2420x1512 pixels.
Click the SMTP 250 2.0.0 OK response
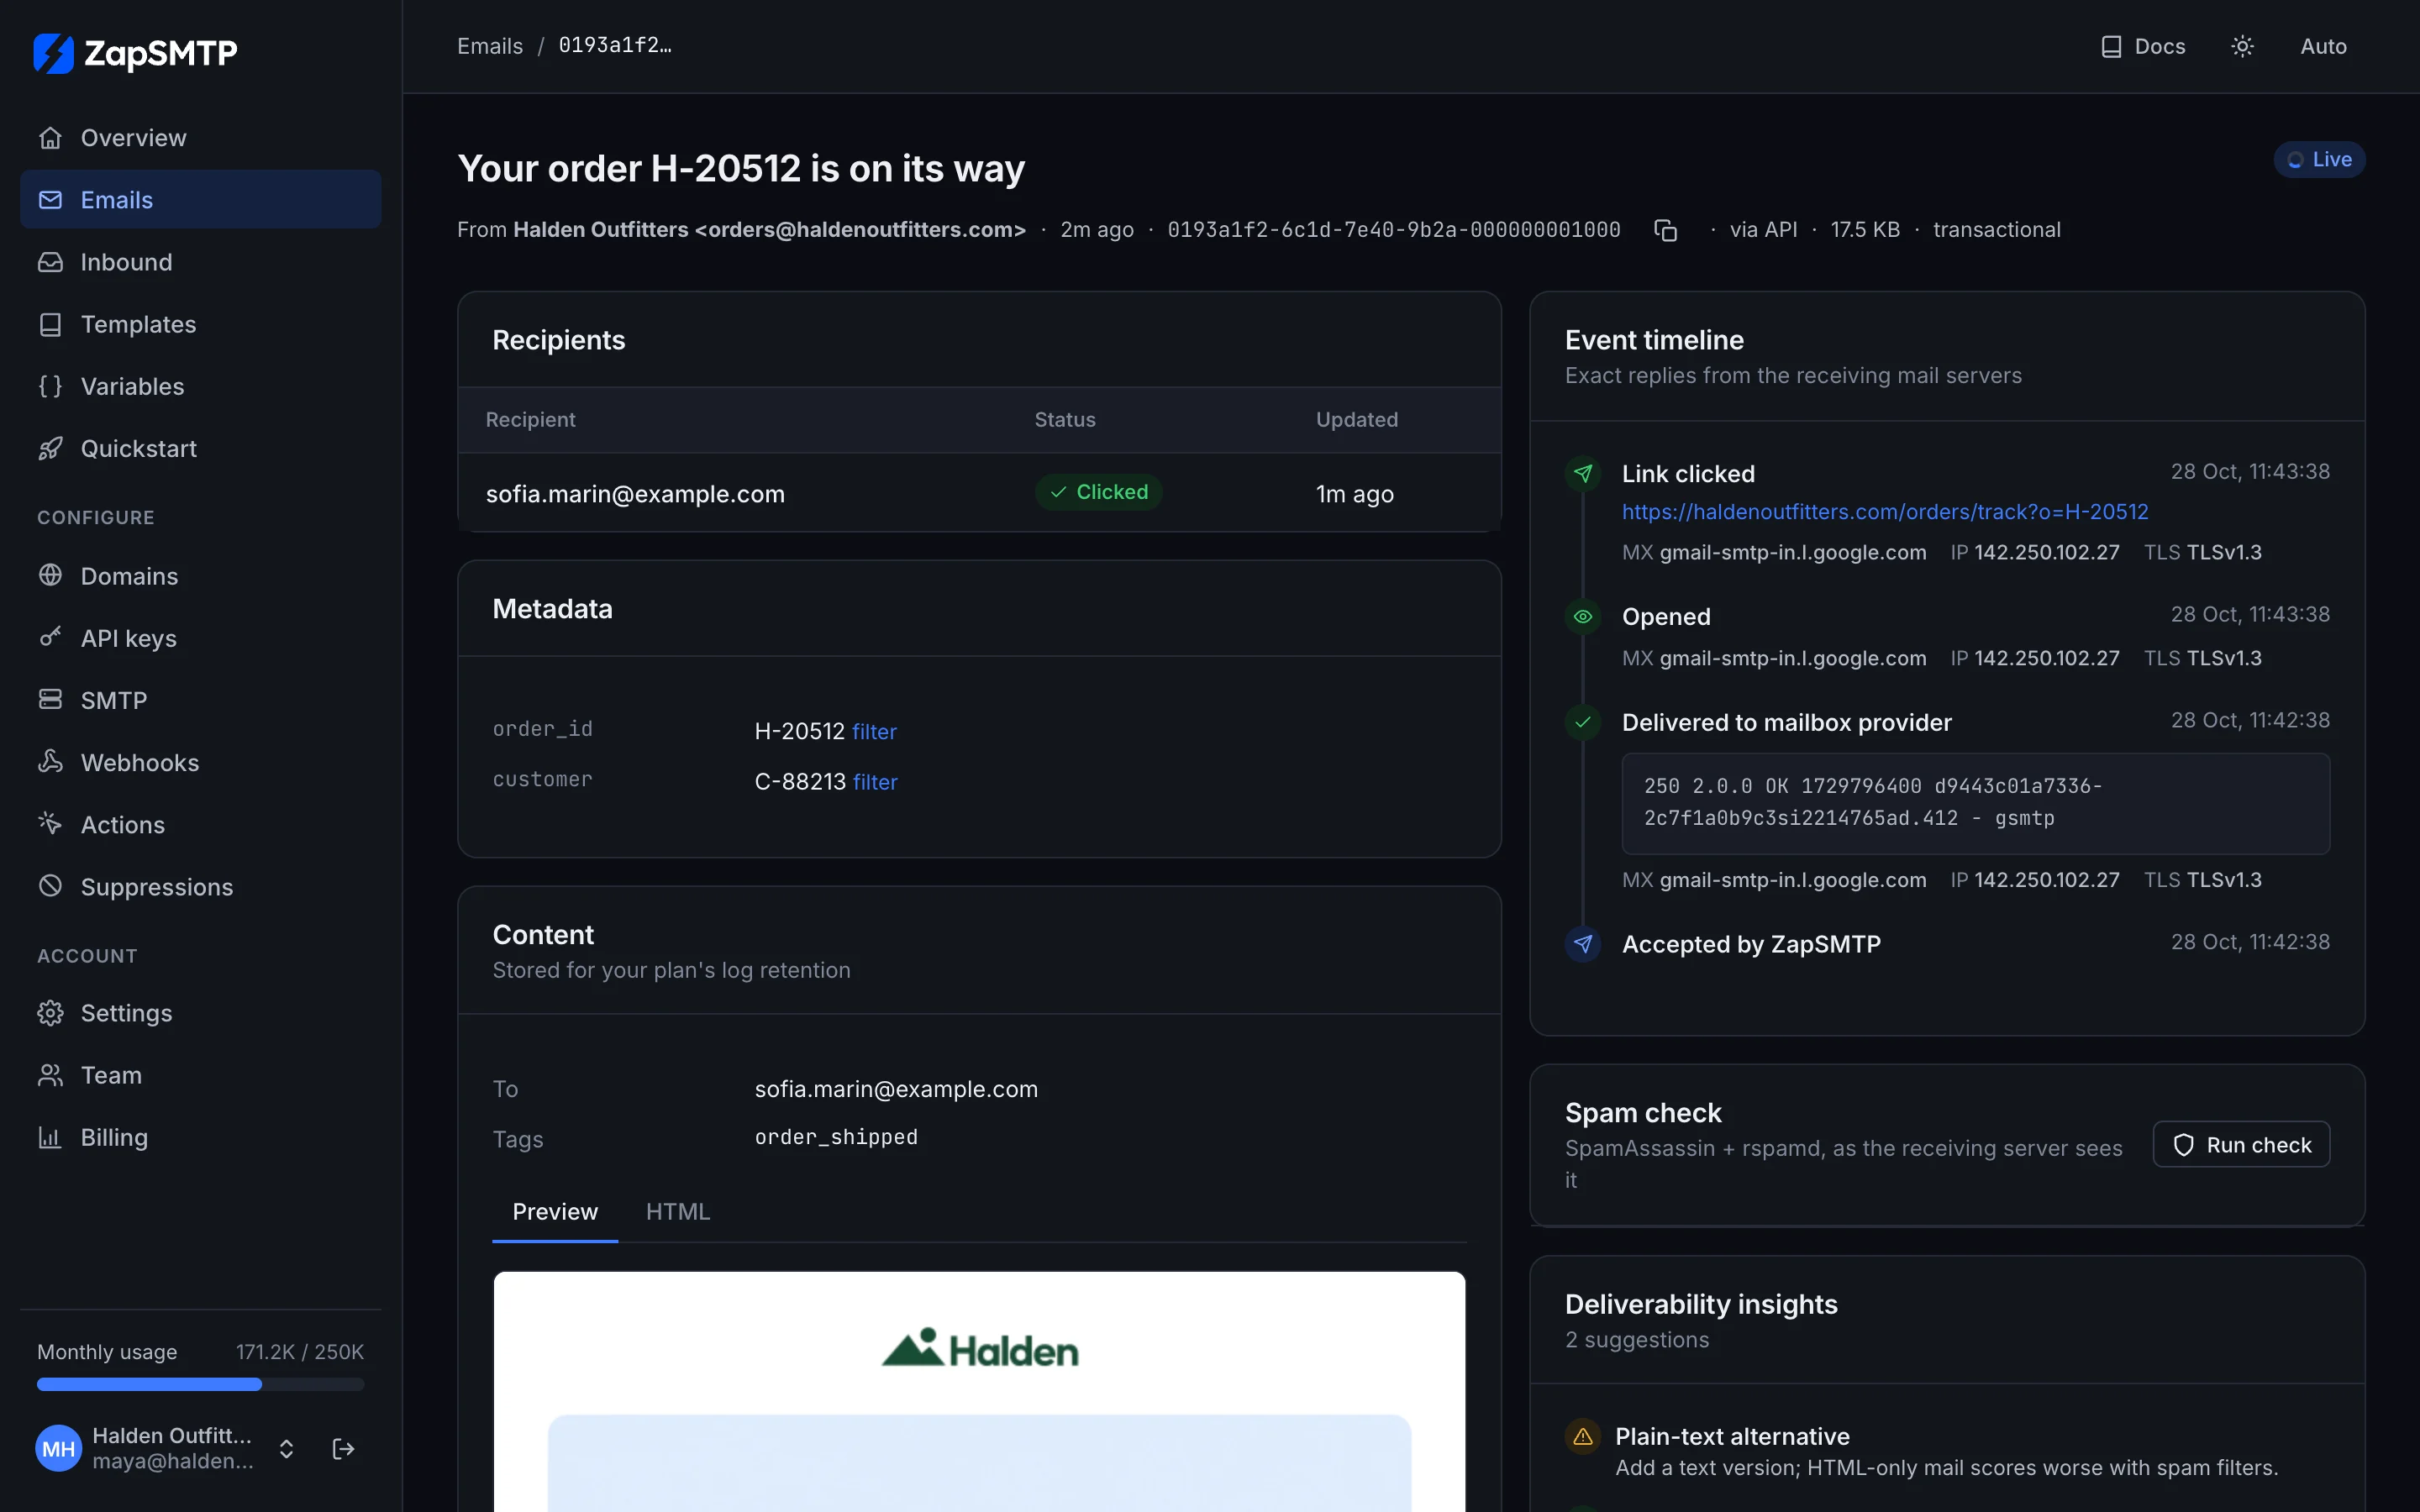1975,803
